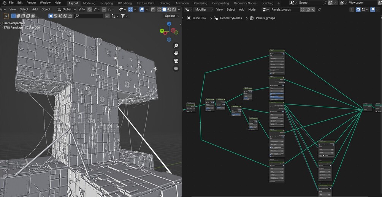382x197 pixels.
Task: Click the zoom magnifier icon in viewport
Action: [x=176, y=46]
